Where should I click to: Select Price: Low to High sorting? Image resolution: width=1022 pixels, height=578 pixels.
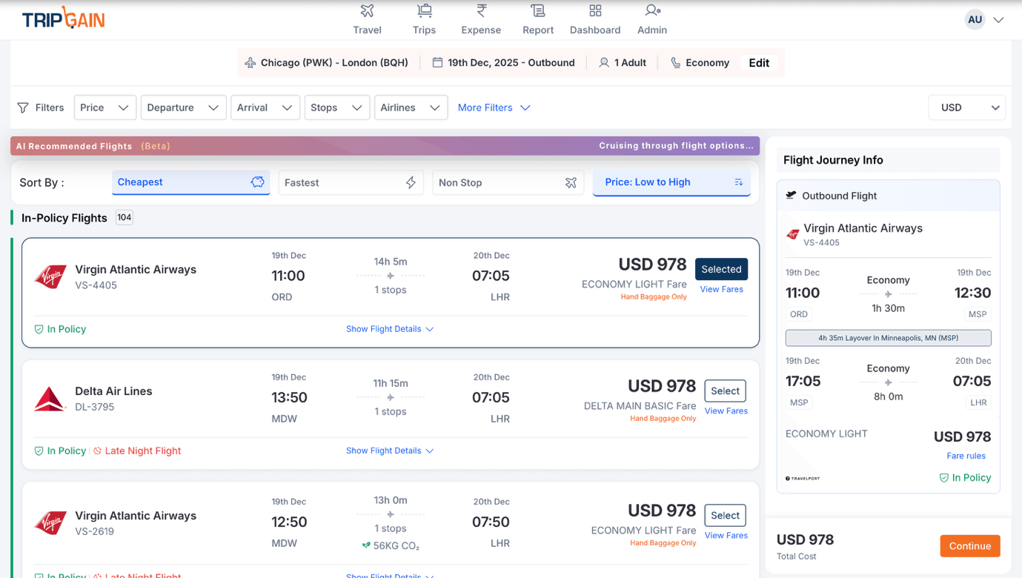tap(671, 182)
